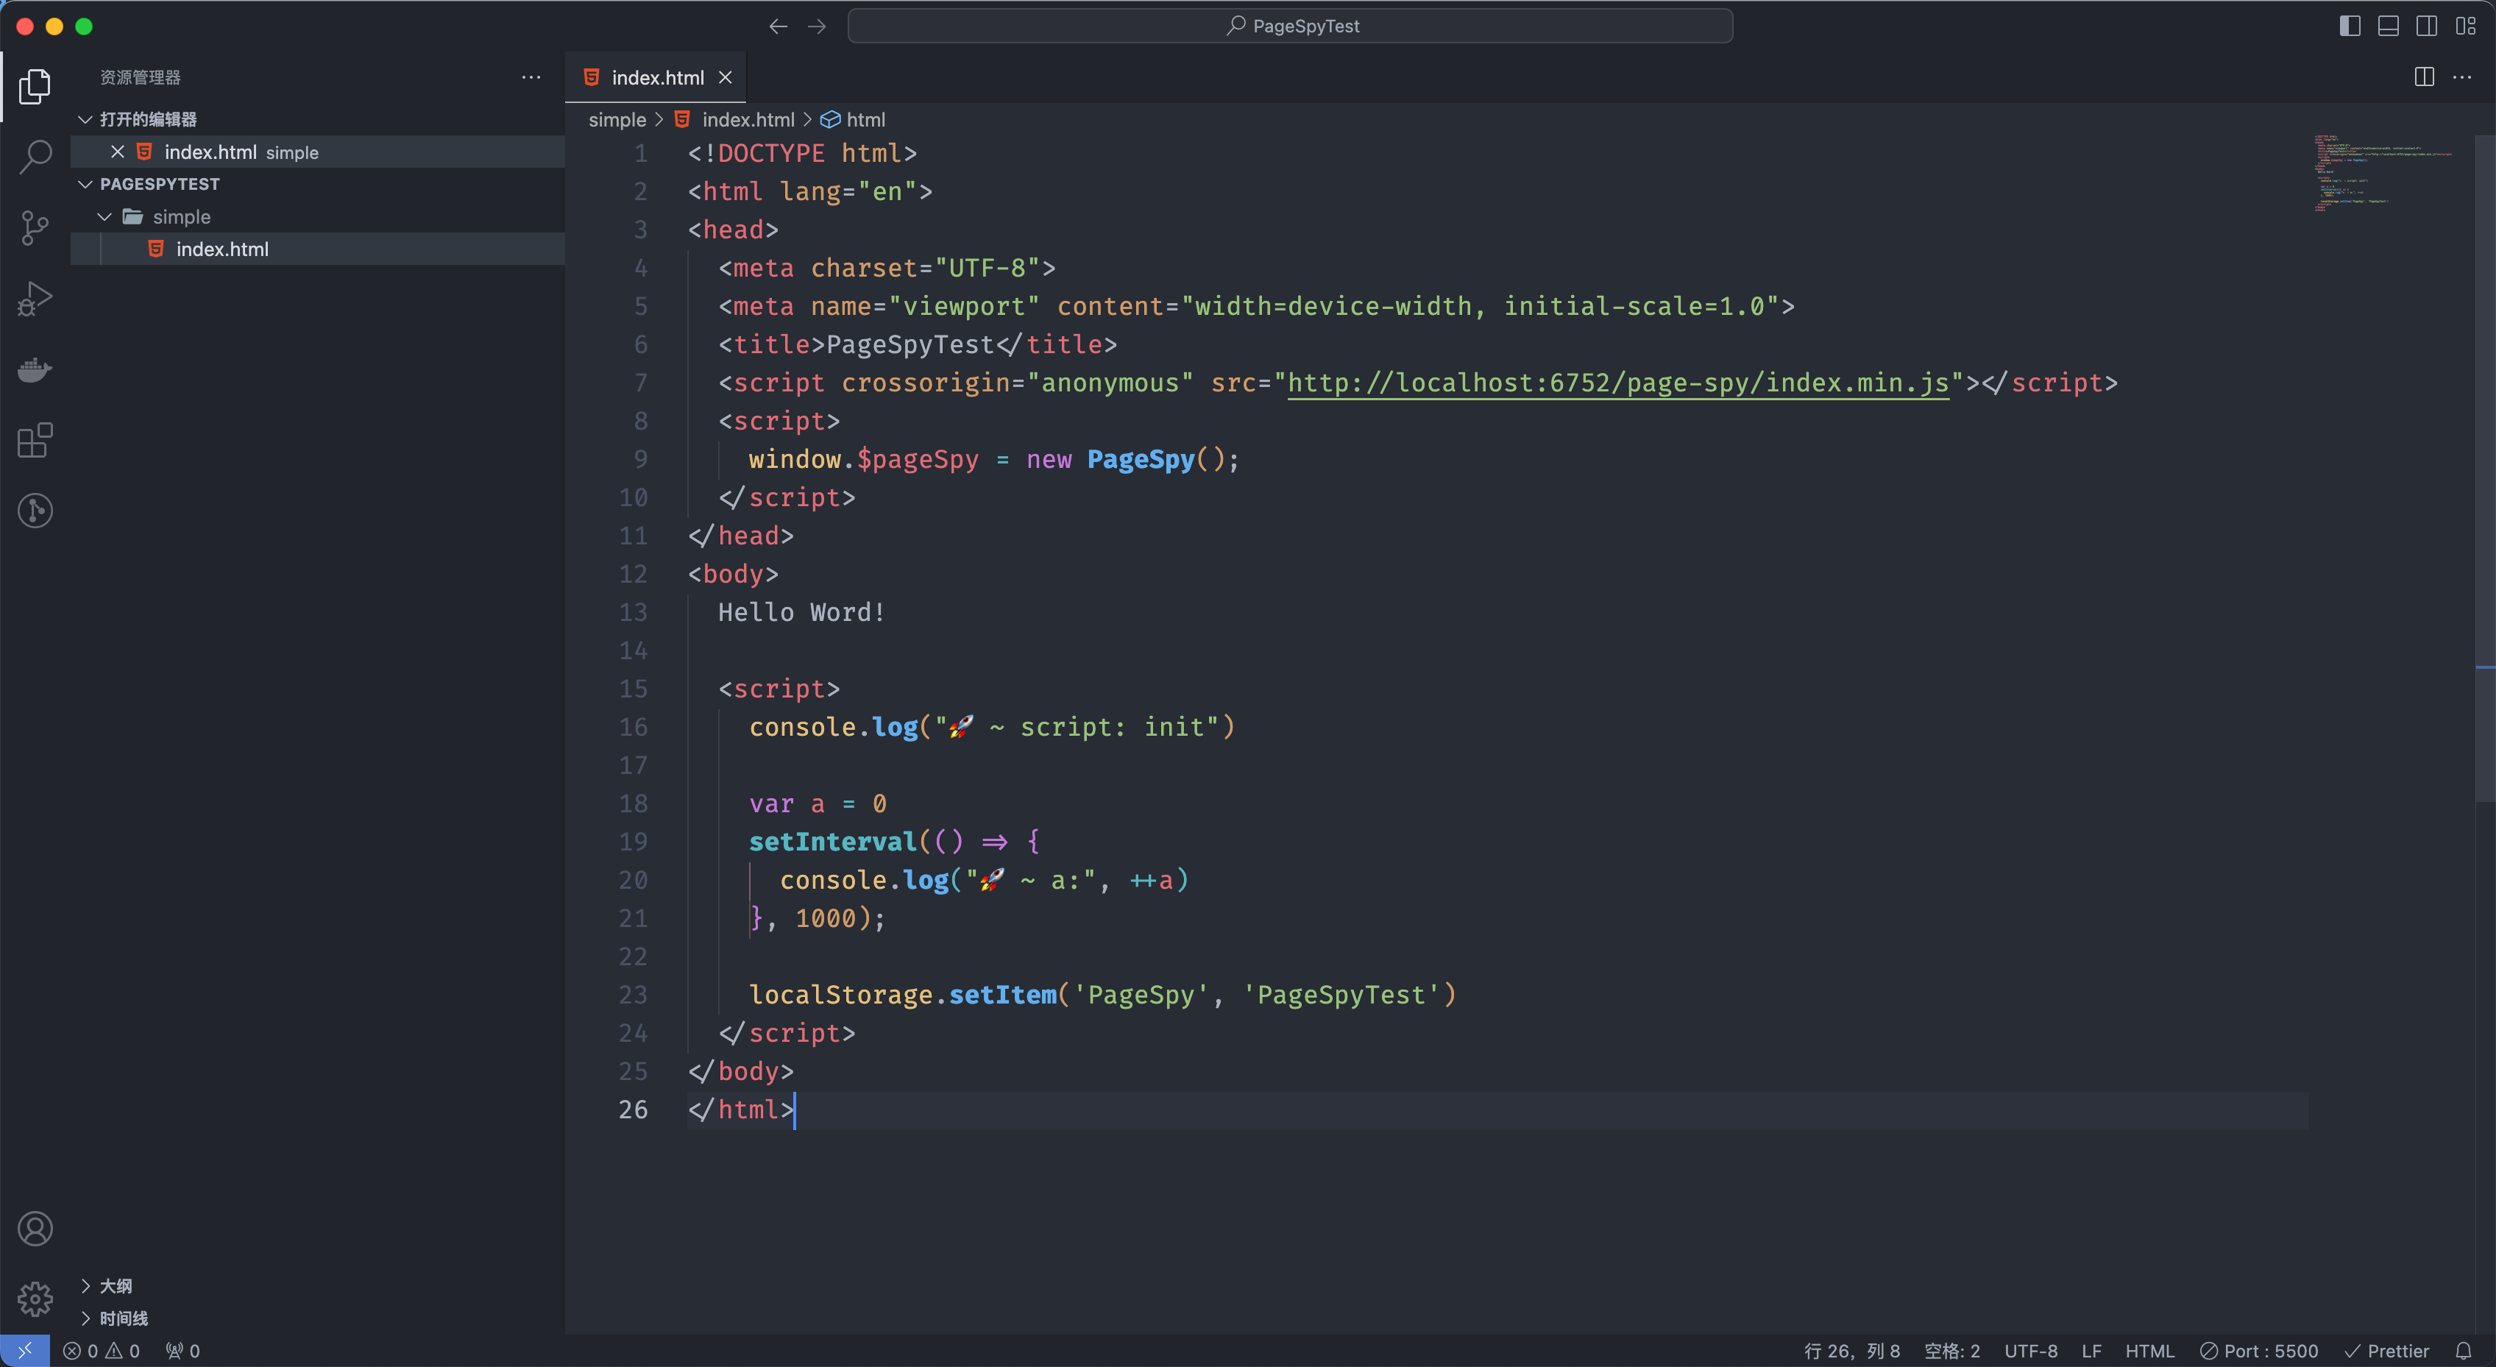Toggle secondary side bar visibility
2496x1367 pixels.
(2428, 26)
